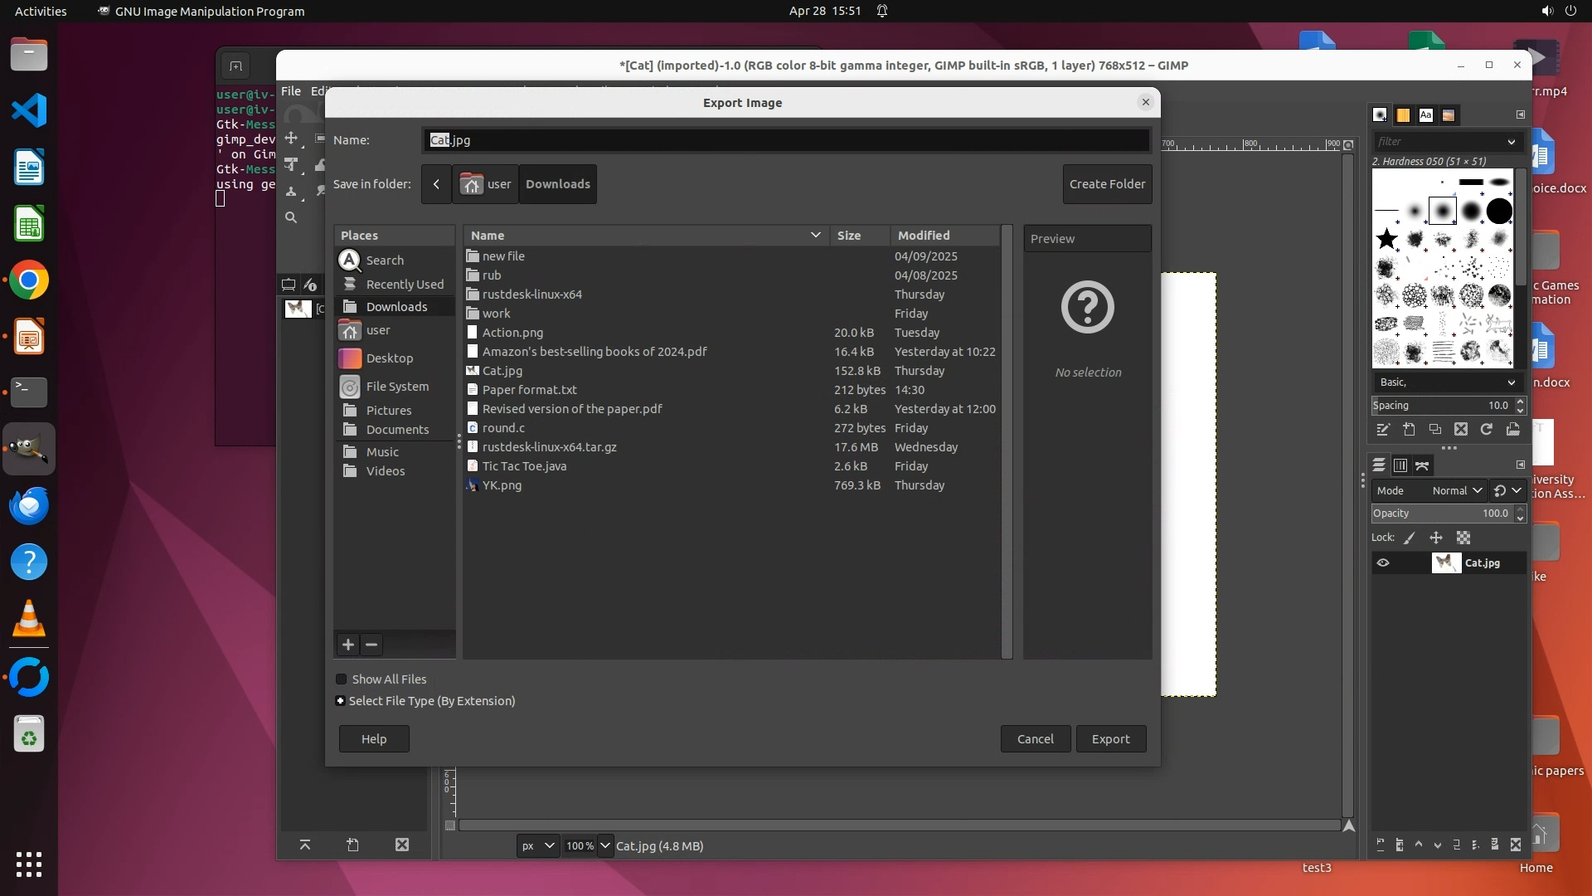
Task: Select the star-shaped brush
Action: [x=1386, y=240]
